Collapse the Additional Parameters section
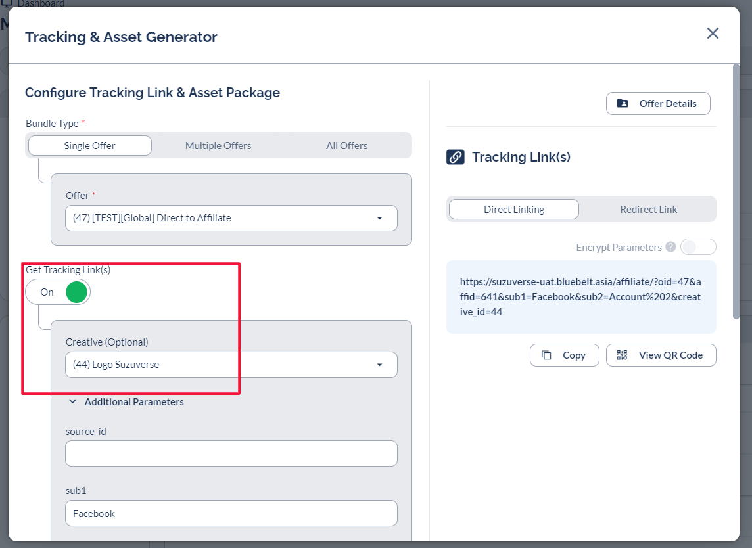The width and height of the screenshot is (752, 548). point(74,402)
